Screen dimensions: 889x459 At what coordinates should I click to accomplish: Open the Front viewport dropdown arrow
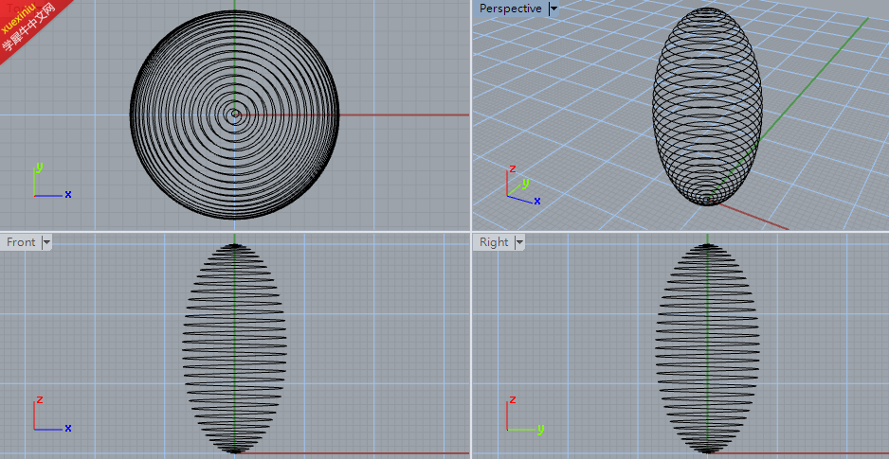[x=46, y=242]
